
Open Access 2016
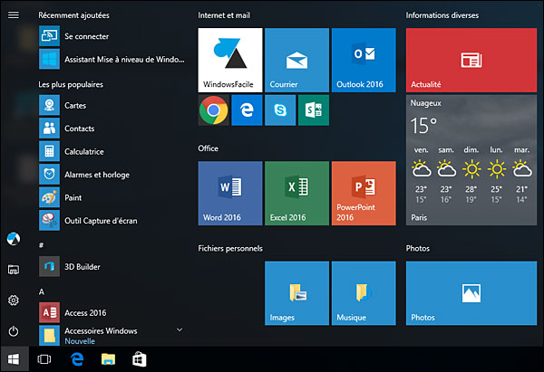click(112, 313)
